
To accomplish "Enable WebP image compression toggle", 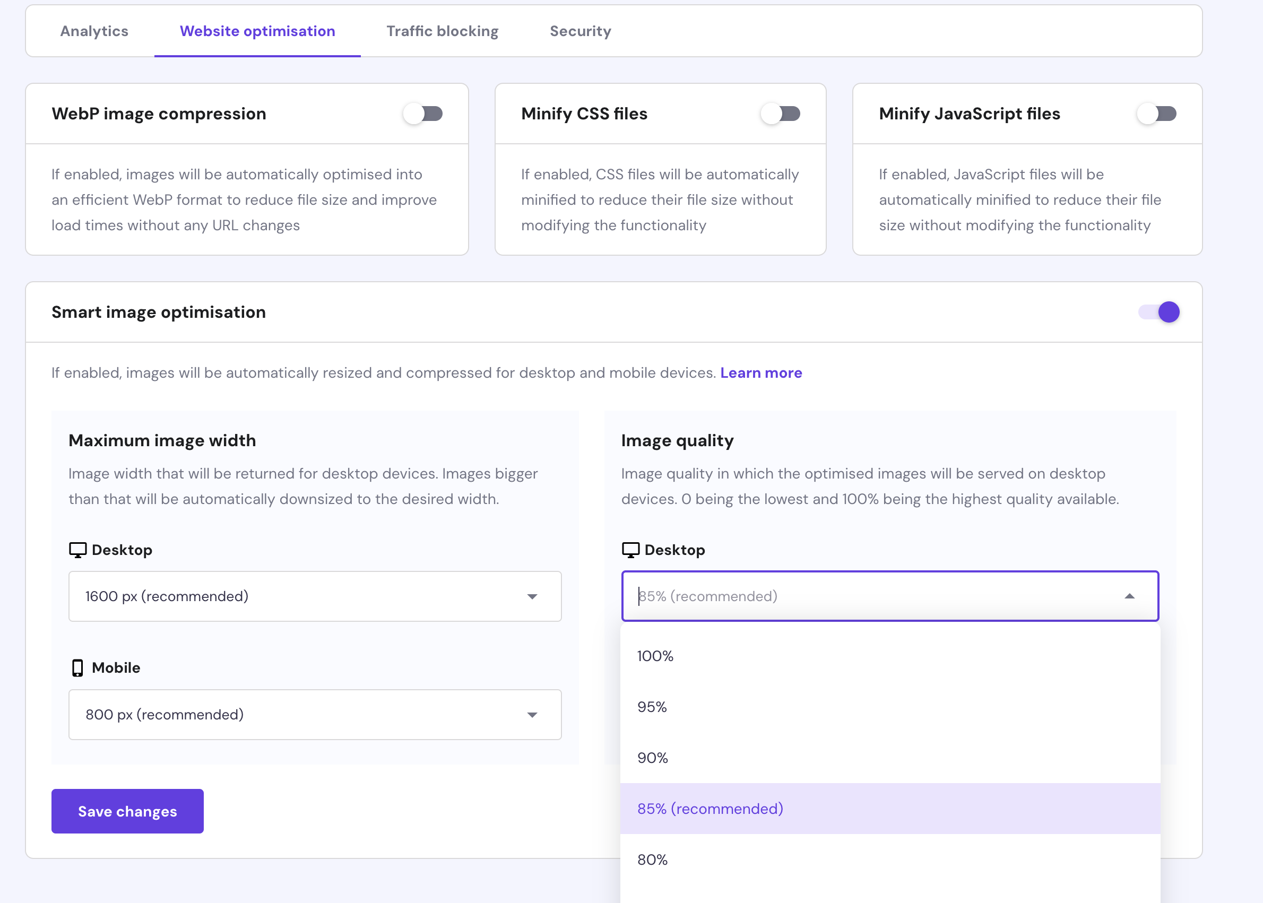I will tap(422, 114).
